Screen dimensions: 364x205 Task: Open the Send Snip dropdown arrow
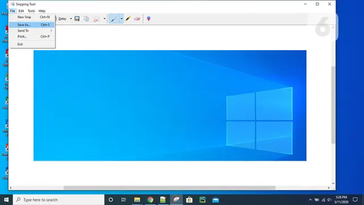[105, 19]
